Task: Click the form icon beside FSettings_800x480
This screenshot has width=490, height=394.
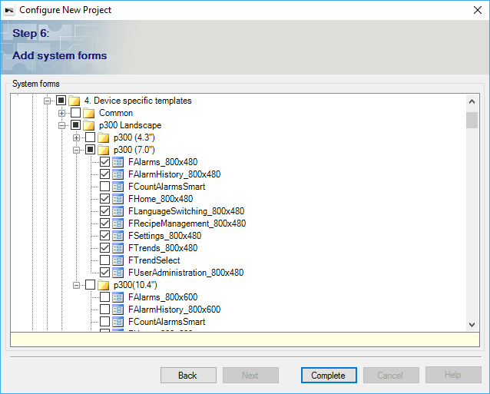Action: pos(118,236)
